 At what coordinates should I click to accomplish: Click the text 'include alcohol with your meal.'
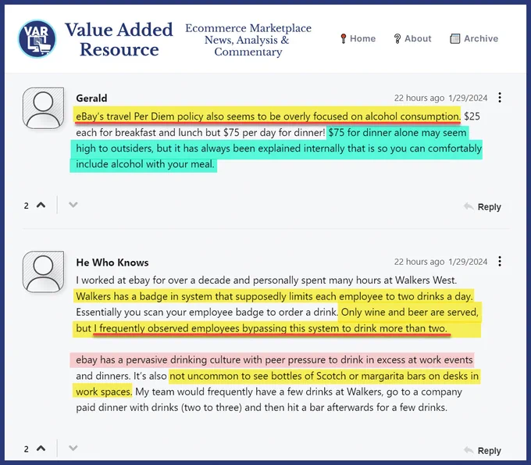click(145, 164)
